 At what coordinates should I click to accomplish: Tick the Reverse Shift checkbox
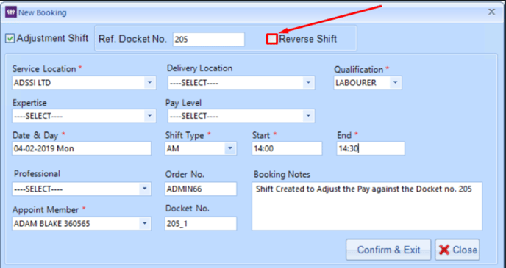pos(272,40)
